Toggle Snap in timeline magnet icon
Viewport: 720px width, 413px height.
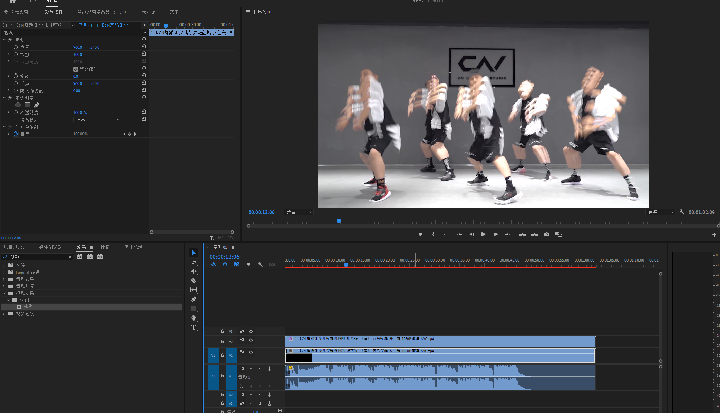[x=225, y=265]
